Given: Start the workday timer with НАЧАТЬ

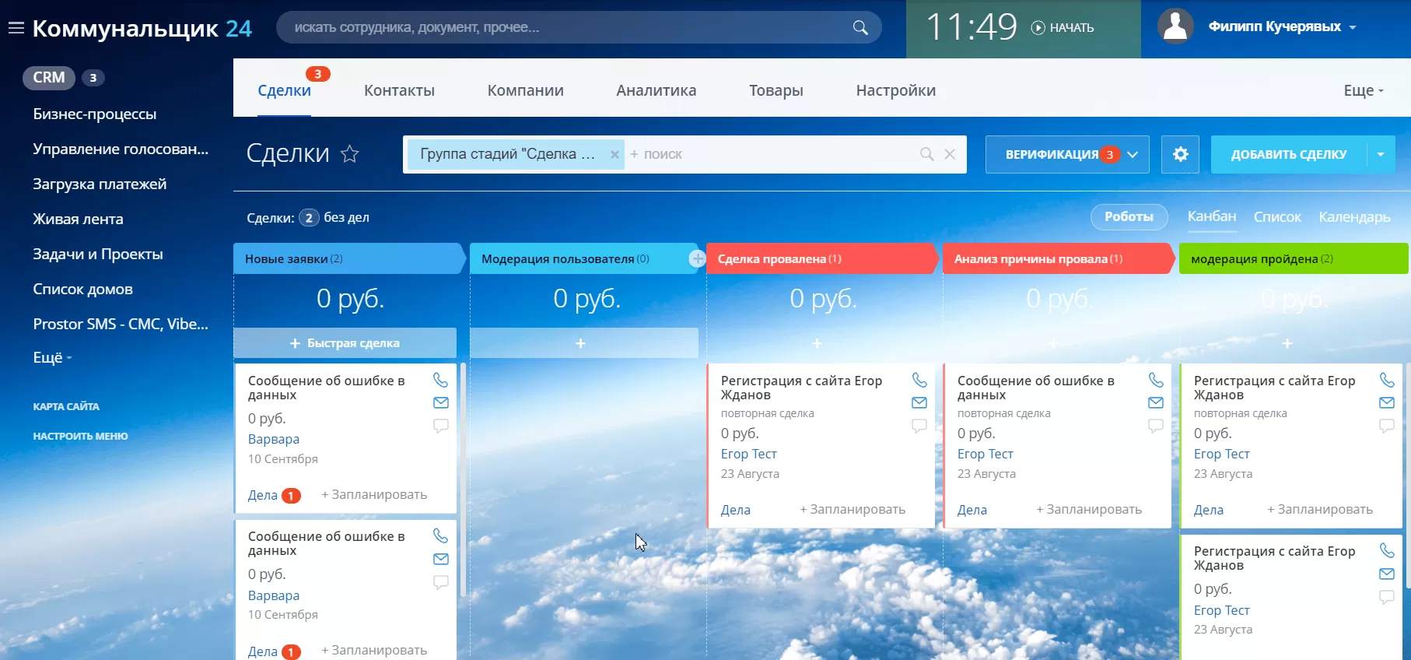Looking at the screenshot, I should (x=1063, y=28).
